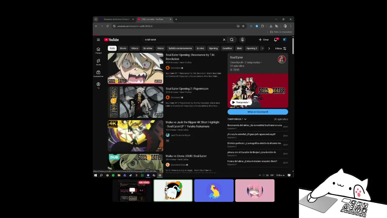
Task: Open Suscripciones in the left sidebar
Action: [x=98, y=74]
